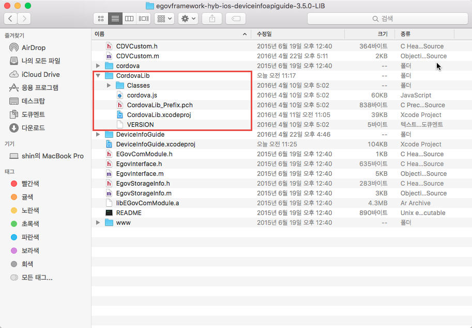This screenshot has height=328, width=472.
Task: Open the action gear menu
Action: click(188, 19)
